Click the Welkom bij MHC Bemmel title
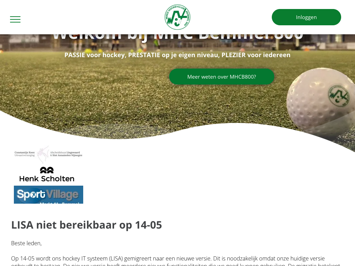This screenshot has height=266, width=355. pos(178,36)
